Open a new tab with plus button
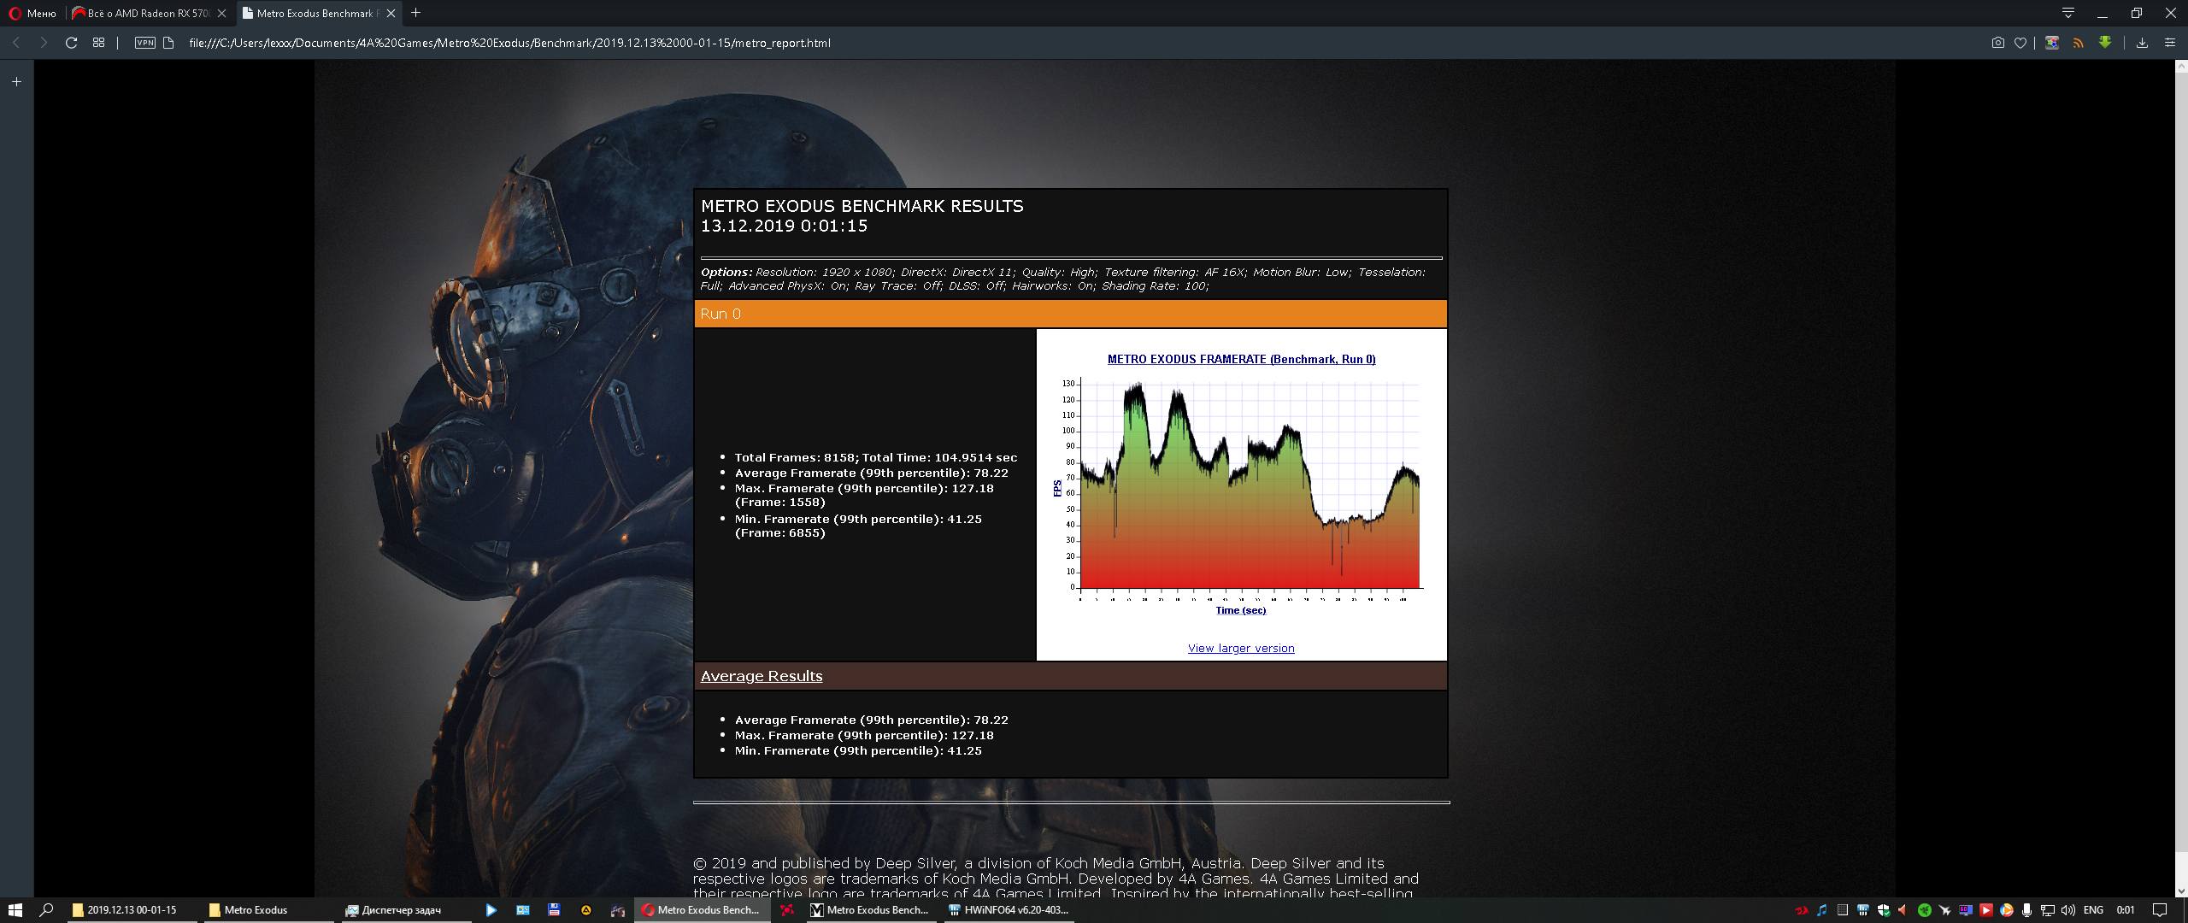The image size is (2188, 923). pyautogui.click(x=416, y=13)
